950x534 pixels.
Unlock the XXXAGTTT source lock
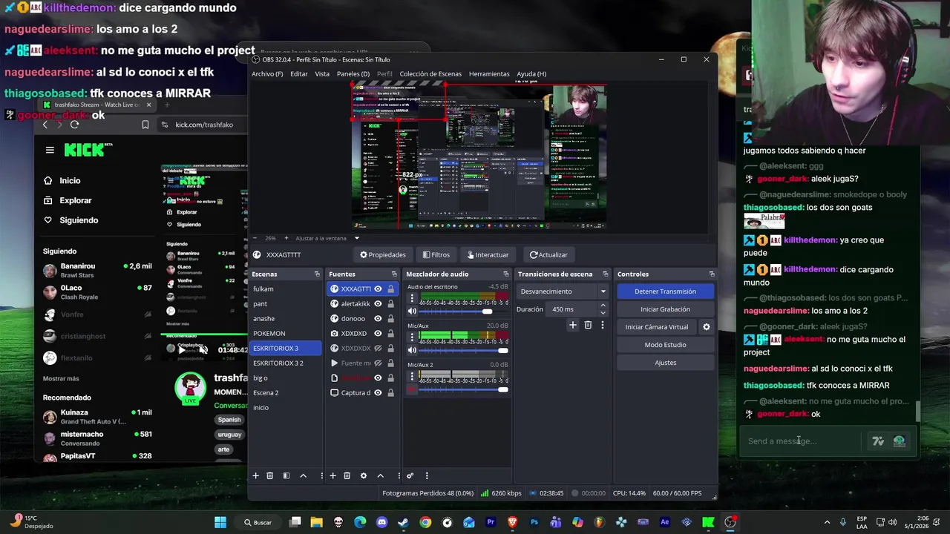click(390, 289)
